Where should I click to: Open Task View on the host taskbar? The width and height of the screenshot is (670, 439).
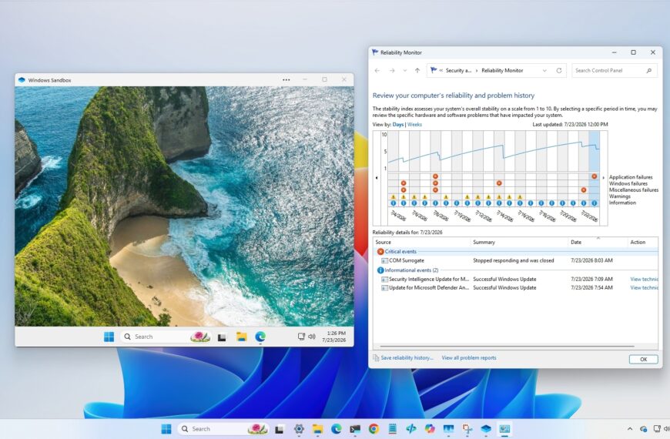(x=280, y=429)
